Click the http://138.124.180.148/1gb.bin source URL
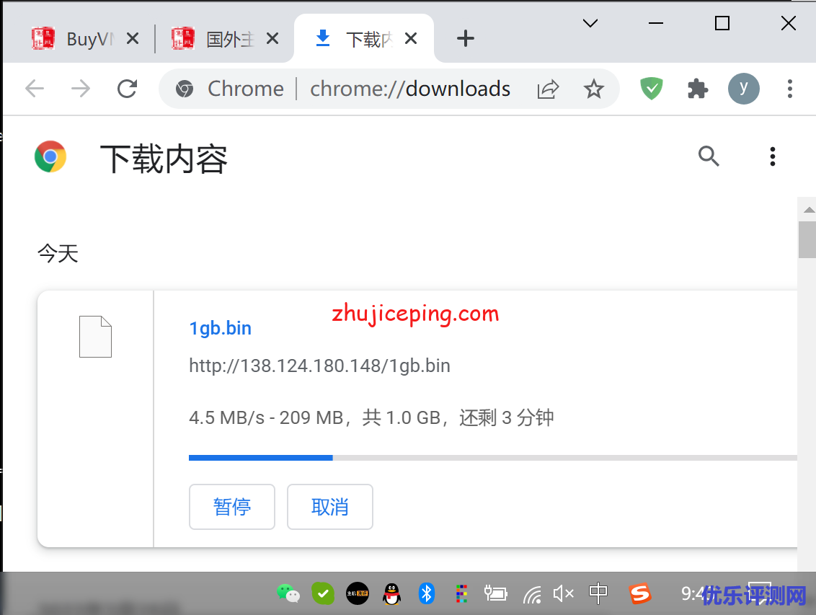 [x=319, y=366]
